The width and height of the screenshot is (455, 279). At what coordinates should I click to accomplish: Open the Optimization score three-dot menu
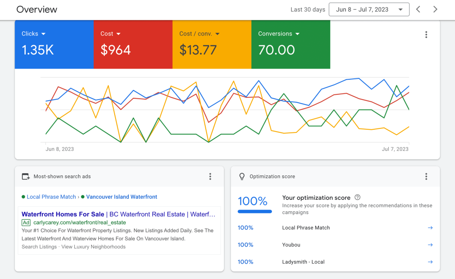pos(426,176)
